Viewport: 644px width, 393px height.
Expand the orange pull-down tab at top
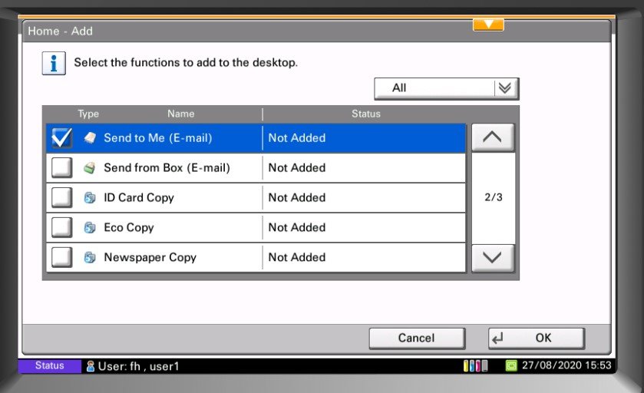pyautogui.click(x=488, y=25)
